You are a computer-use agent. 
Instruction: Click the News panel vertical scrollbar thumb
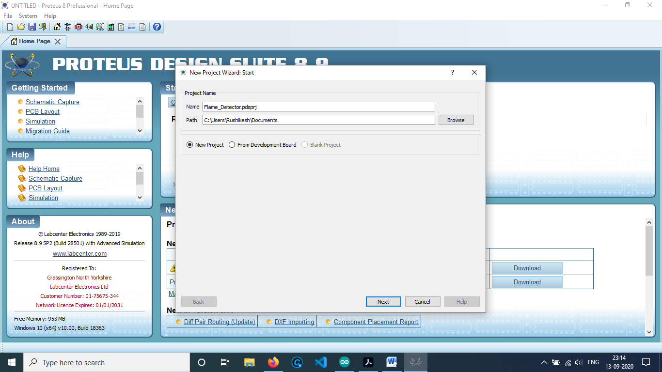pos(649,251)
